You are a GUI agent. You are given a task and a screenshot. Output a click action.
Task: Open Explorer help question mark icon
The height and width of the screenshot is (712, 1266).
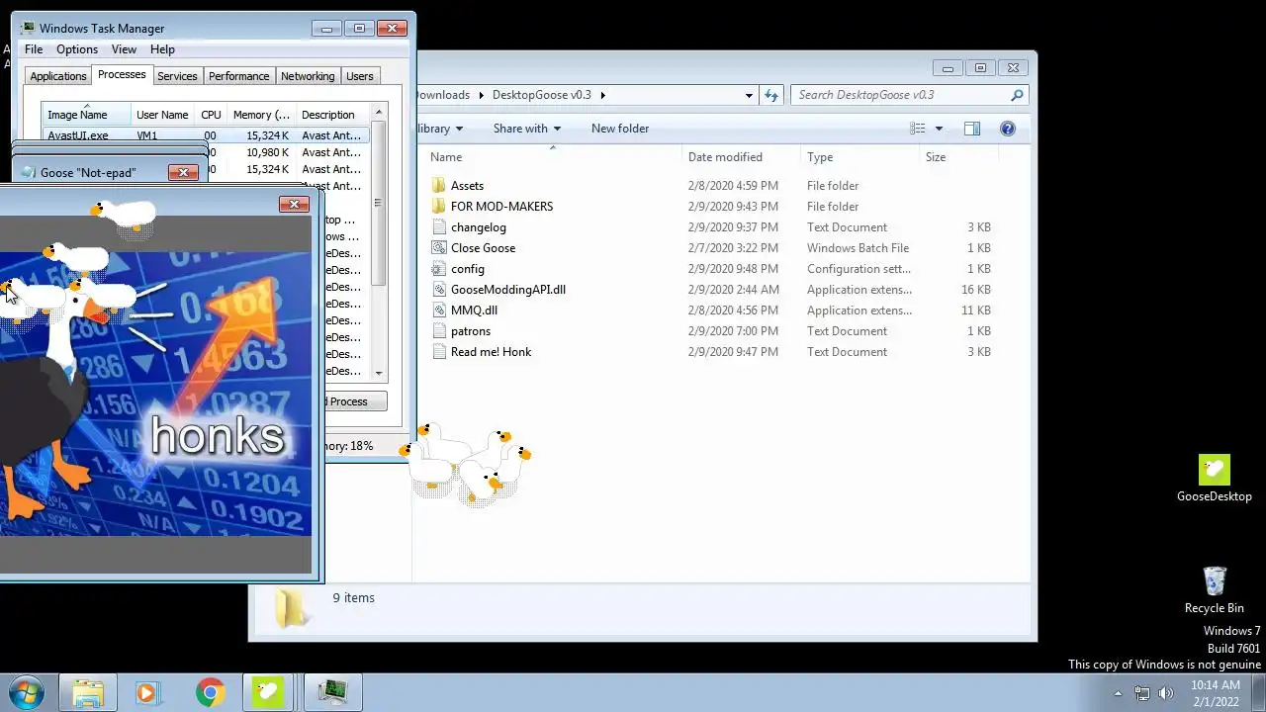1007,129
